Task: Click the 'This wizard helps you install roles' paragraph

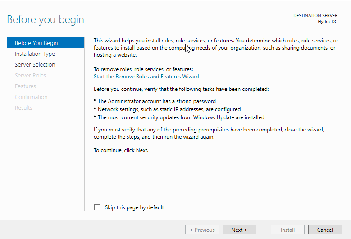Action: click(216, 48)
